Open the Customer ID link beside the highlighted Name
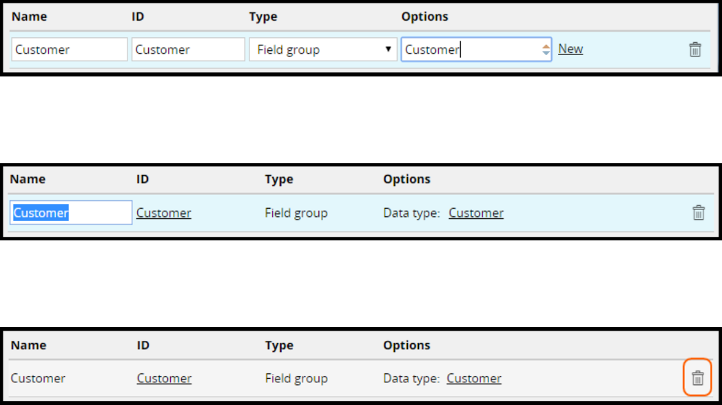Image resolution: width=722 pixels, height=405 pixels. click(164, 213)
